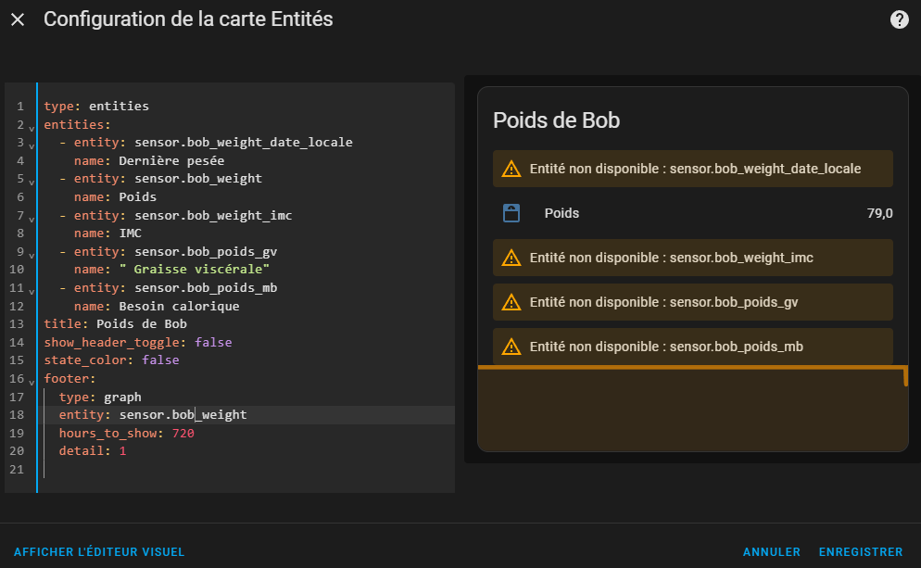This screenshot has height=568, width=921.
Task: Fold the bob_weight_imc entity at line 7
Action: (32, 219)
